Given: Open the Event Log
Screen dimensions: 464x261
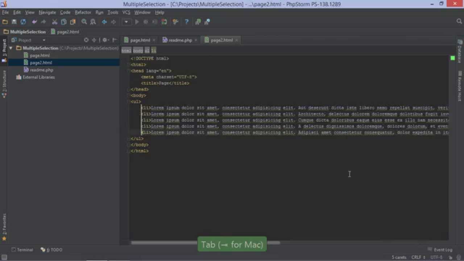Looking at the screenshot, I should (x=440, y=250).
